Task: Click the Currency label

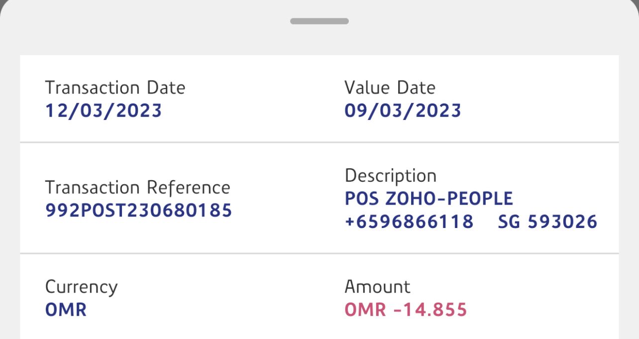Action: tap(81, 287)
